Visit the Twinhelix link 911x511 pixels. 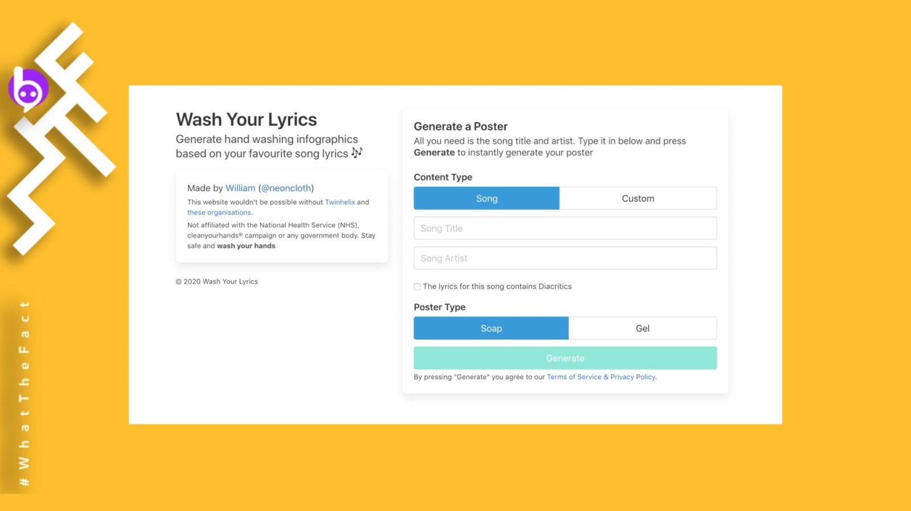click(x=340, y=202)
